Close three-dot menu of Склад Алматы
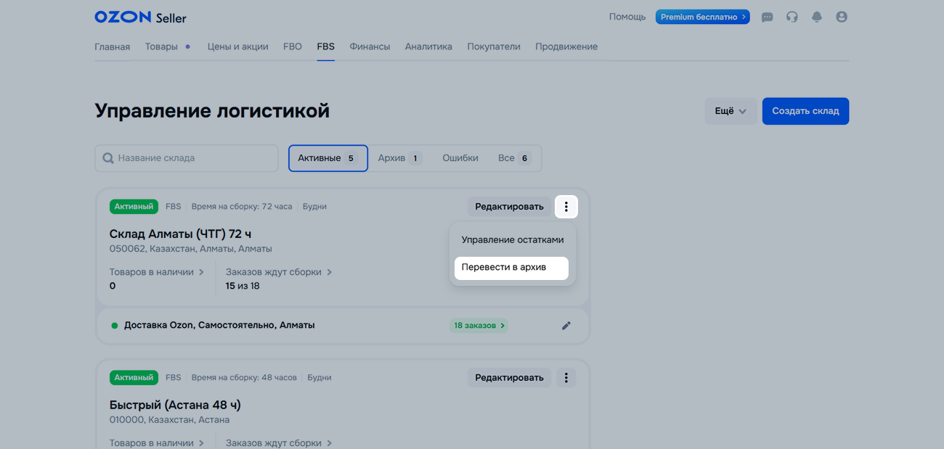This screenshot has width=944, height=449. pos(566,207)
